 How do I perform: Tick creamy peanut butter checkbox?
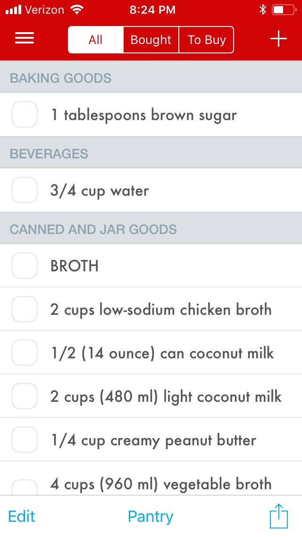tap(25, 440)
